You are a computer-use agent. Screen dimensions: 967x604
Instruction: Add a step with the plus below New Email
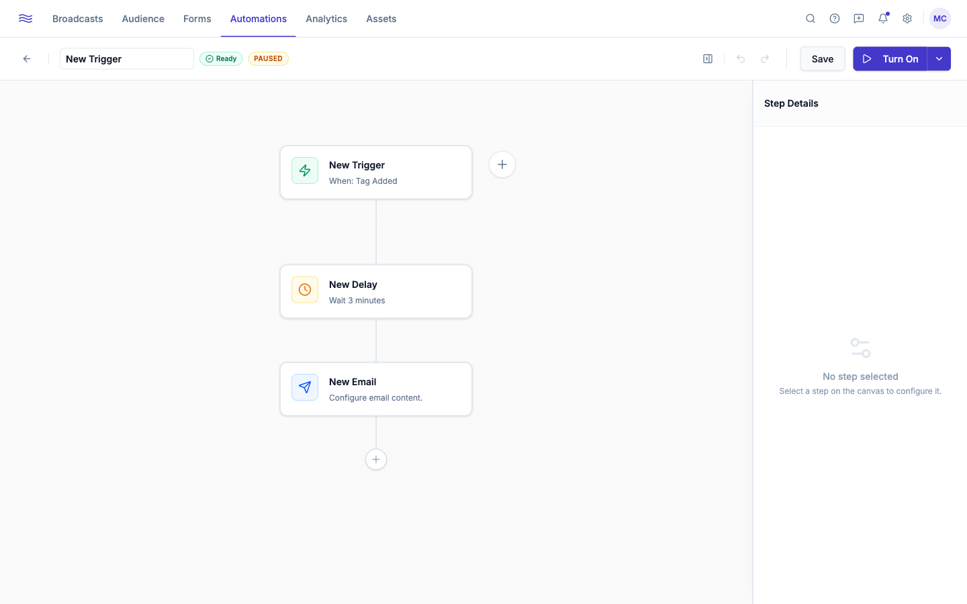(x=376, y=460)
